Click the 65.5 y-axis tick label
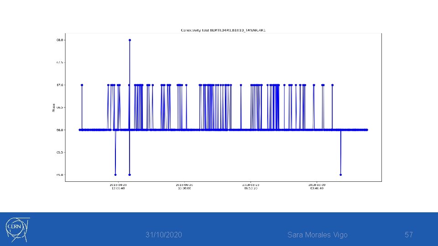This screenshot has height=246, width=438. (59, 153)
